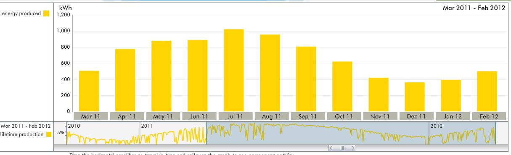Click the energy produced legend text
Image resolution: width=511 pixels, height=155 pixels.
pyautogui.click(x=21, y=13)
